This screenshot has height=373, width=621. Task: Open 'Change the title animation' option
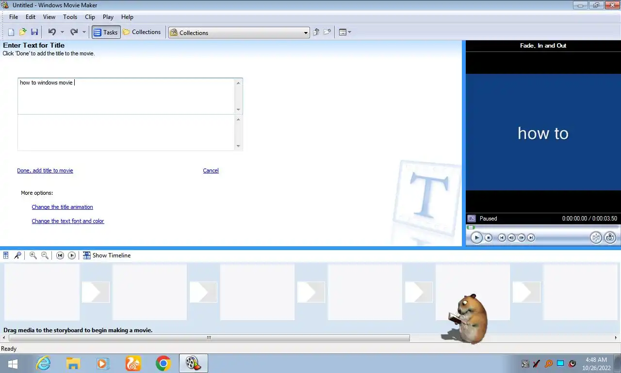pyautogui.click(x=62, y=207)
